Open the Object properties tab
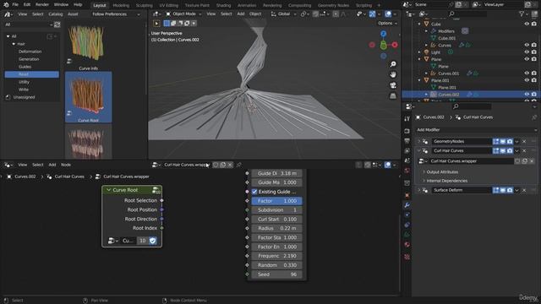Viewport: 541px width, 304px height. click(x=407, y=195)
